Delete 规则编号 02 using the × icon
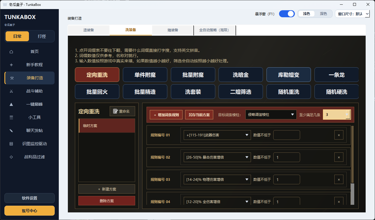Viewport: 375px width, 220px height. (x=339, y=157)
